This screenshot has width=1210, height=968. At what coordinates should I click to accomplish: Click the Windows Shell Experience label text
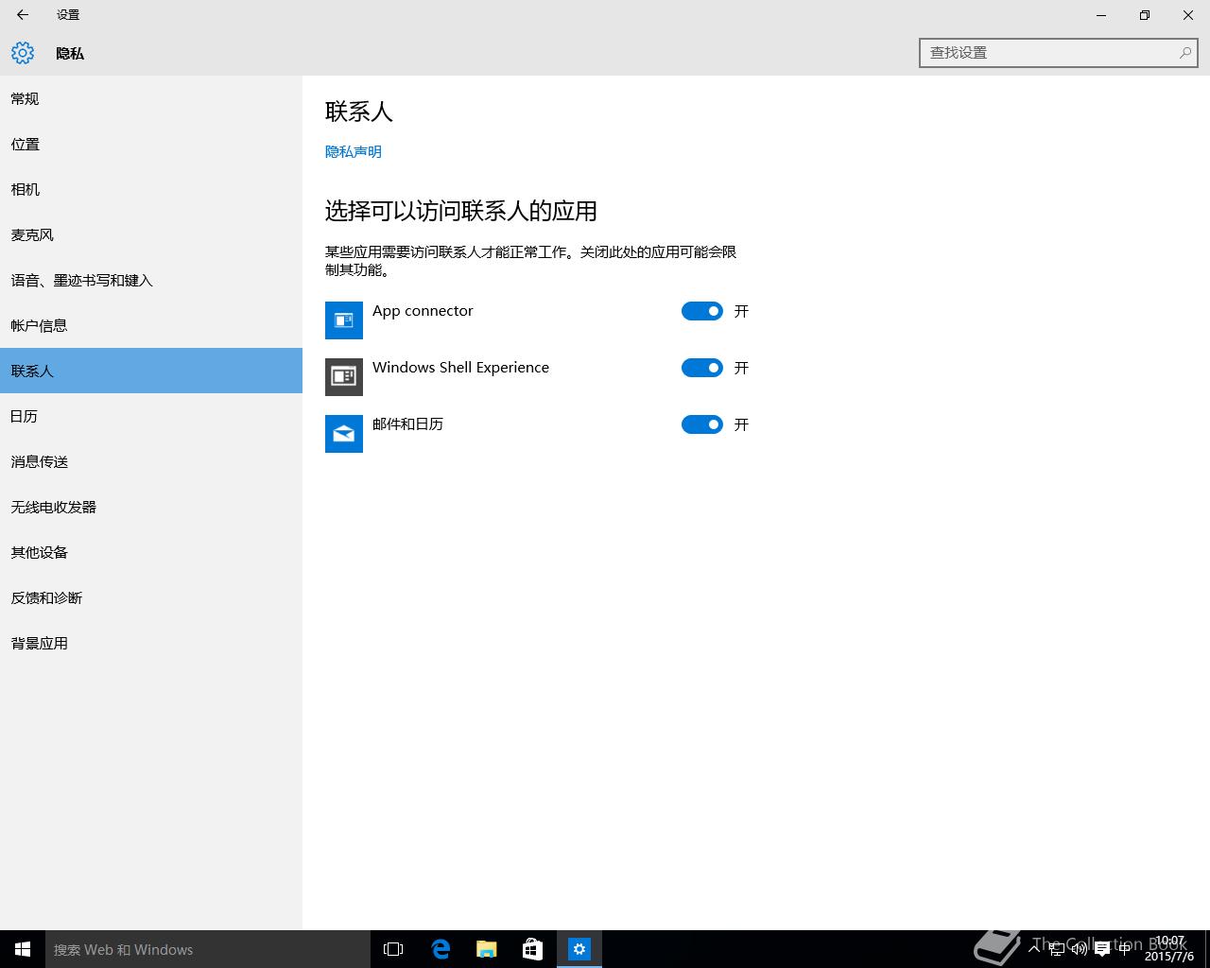[x=460, y=368]
